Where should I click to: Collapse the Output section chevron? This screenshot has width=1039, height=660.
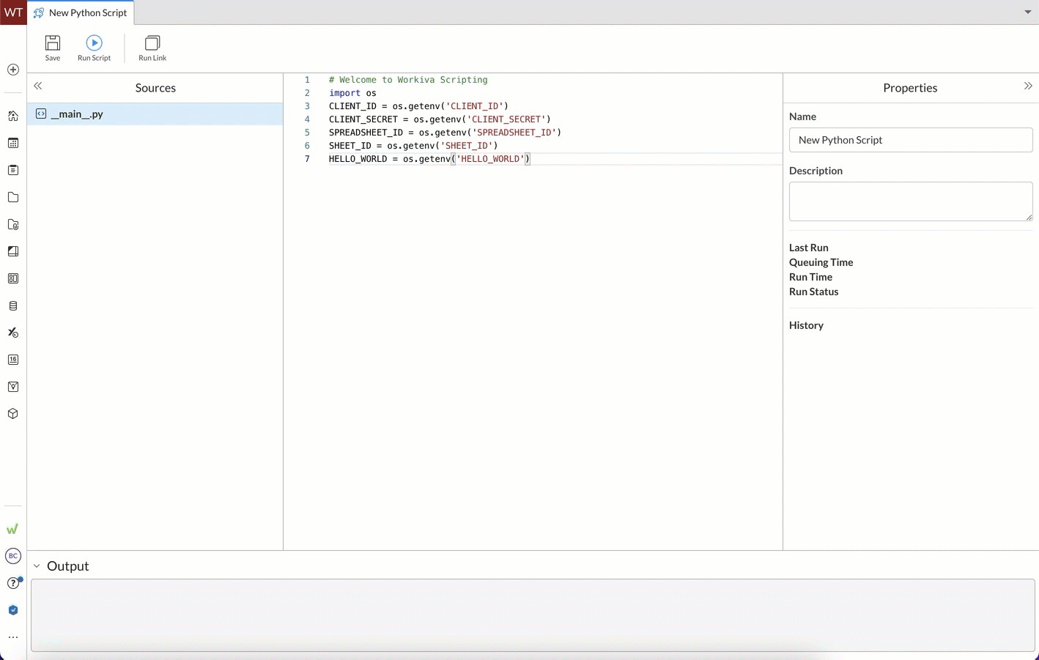(37, 566)
